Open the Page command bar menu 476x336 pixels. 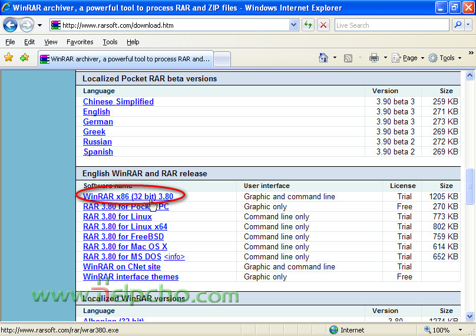[408, 58]
